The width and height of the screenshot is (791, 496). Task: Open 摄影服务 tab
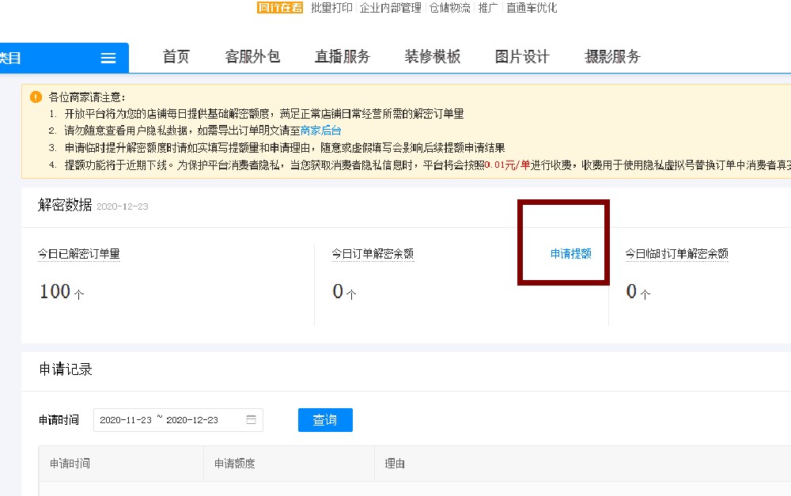tap(612, 56)
